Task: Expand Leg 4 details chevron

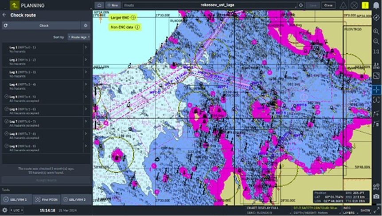Action: tap(86, 84)
